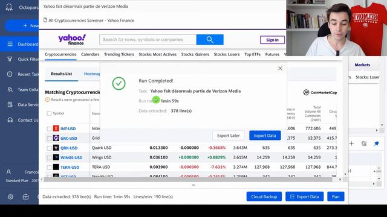The height and width of the screenshot is (217, 387).
Task: Click the QRK-USD coin icon
Action: 56,148
